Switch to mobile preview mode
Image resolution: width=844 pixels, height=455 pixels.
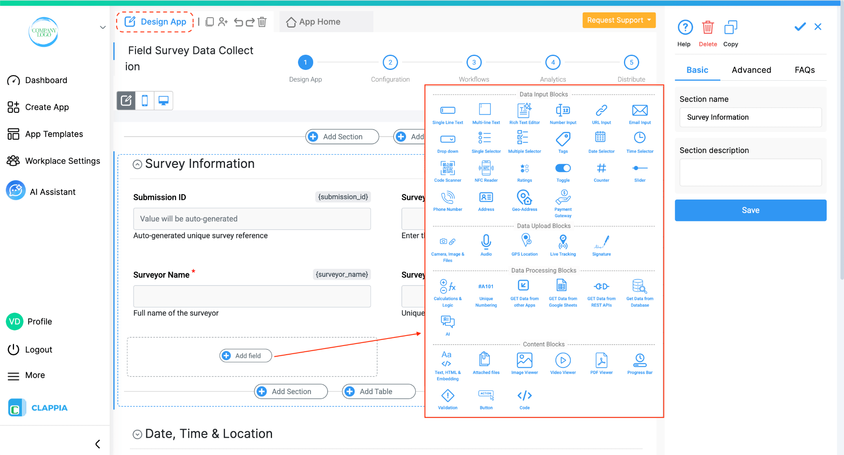145,100
